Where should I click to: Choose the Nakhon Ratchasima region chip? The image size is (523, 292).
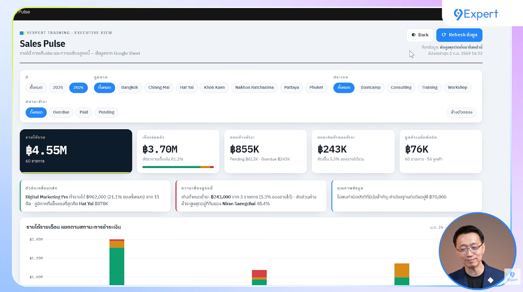pos(254,88)
